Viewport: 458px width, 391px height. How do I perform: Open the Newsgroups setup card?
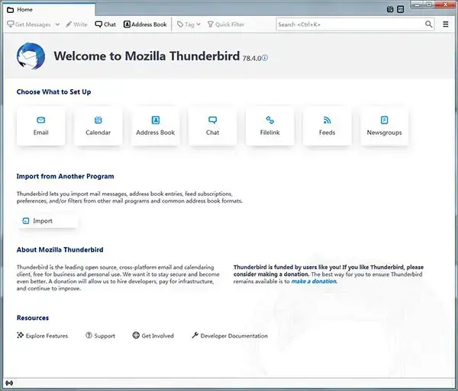pyautogui.click(x=385, y=126)
